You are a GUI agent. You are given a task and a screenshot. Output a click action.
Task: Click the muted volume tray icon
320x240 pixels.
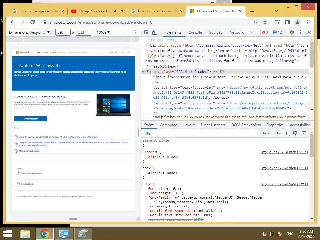click(x=264, y=234)
